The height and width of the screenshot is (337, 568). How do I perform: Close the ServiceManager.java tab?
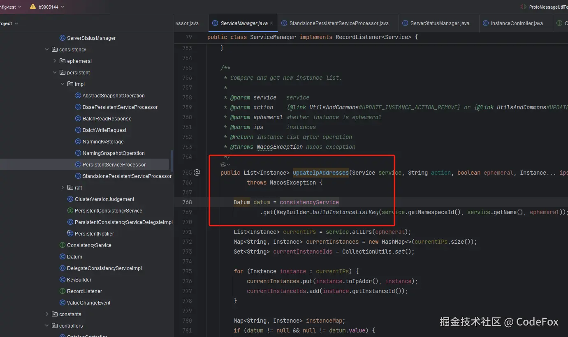point(271,23)
